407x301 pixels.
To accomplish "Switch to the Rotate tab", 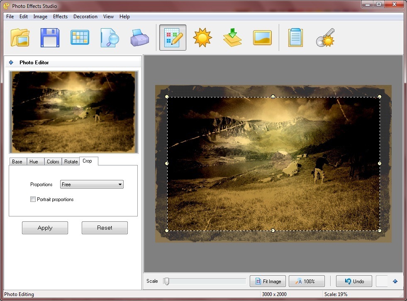I will [x=71, y=161].
